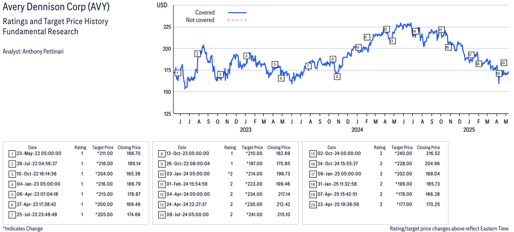Select chart marker 16 on the price chart

click(x=448, y=47)
